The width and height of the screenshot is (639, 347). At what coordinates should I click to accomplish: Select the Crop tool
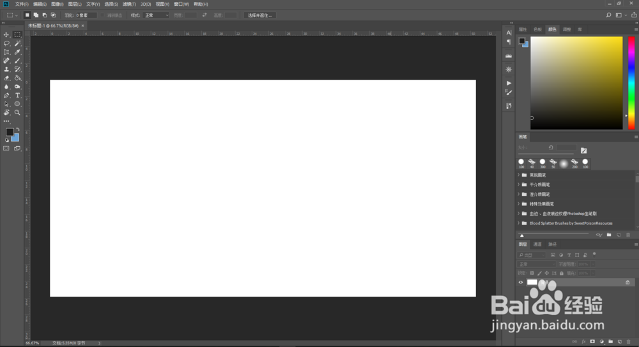6,52
